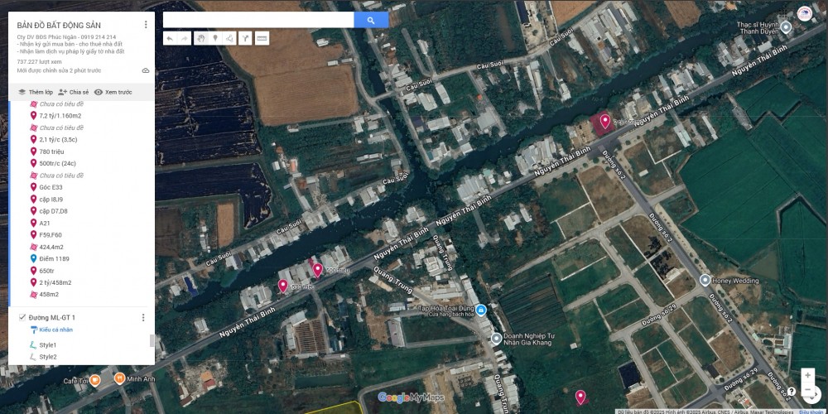828x414 pixels.
Task: Choose the add marker tool
Action: point(214,38)
